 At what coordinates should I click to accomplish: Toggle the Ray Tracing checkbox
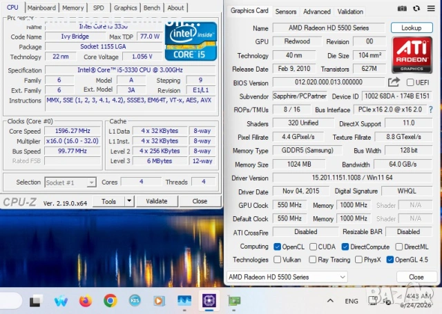coord(312,260)
